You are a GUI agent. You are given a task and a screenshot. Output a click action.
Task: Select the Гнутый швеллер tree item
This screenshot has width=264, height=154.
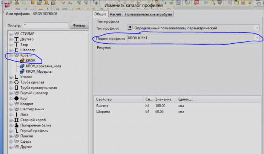coord(34,93)
